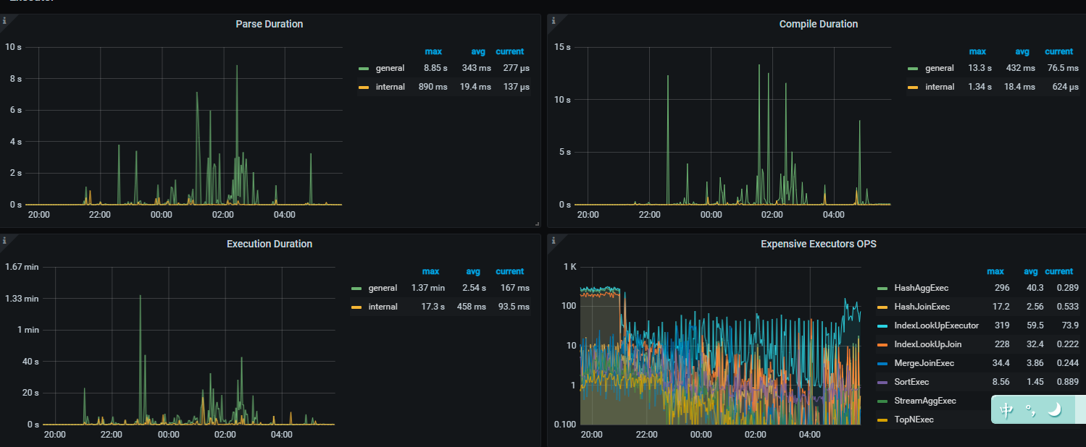
Task: Toggle the HashJoinExec series in the legend
Action: click(x=922, y=307)
